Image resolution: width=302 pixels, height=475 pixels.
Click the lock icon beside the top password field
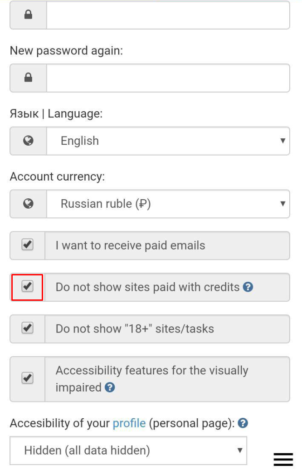tap(28, 15)
